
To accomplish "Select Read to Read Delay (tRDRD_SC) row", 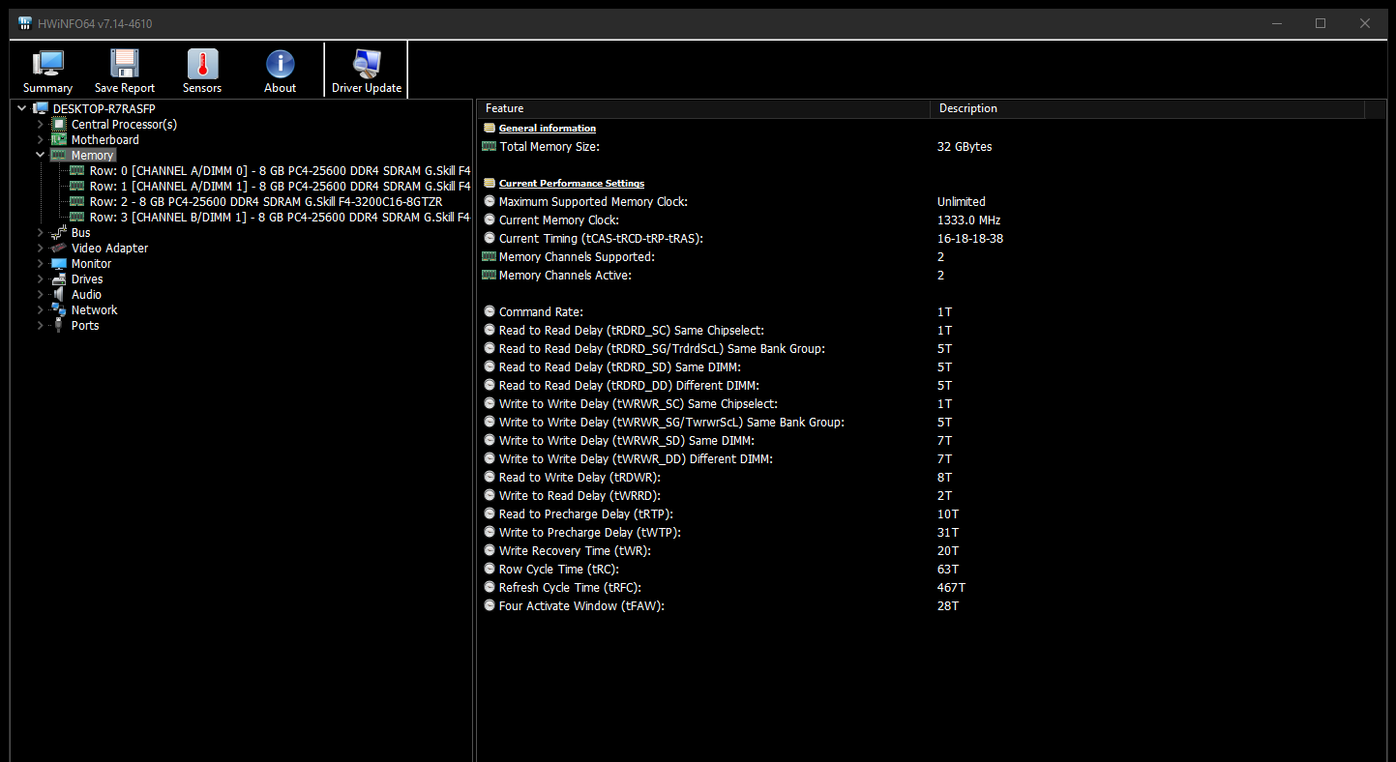I will coord(929,331).
